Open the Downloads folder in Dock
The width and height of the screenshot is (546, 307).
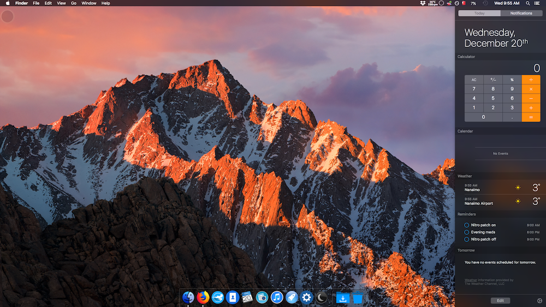342,298
